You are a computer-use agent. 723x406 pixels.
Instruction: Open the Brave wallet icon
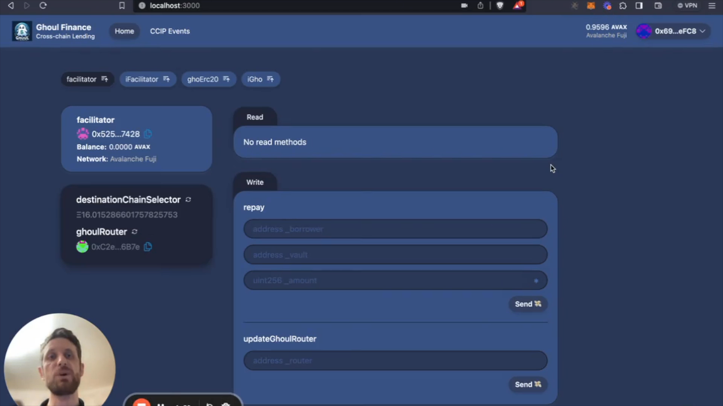[x=658, y=6]
